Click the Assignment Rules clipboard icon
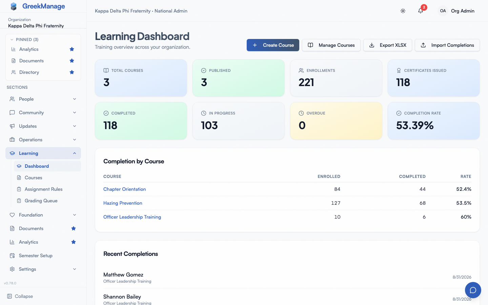This screenshot has height=305, width=488. (x=19, y=189)
